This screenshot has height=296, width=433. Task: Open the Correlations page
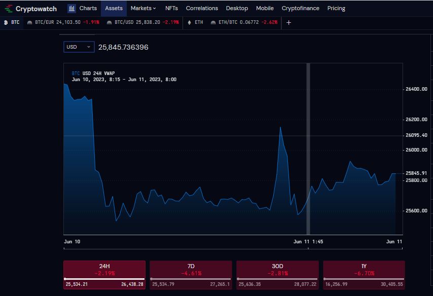click(x=202, y=8)
